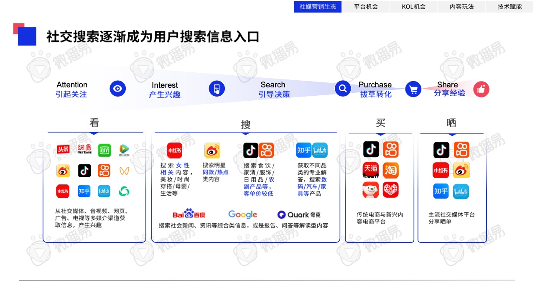Click the 获取不同品类的专业解答 description
The image size is (535, 301).
tap(312, 179)
